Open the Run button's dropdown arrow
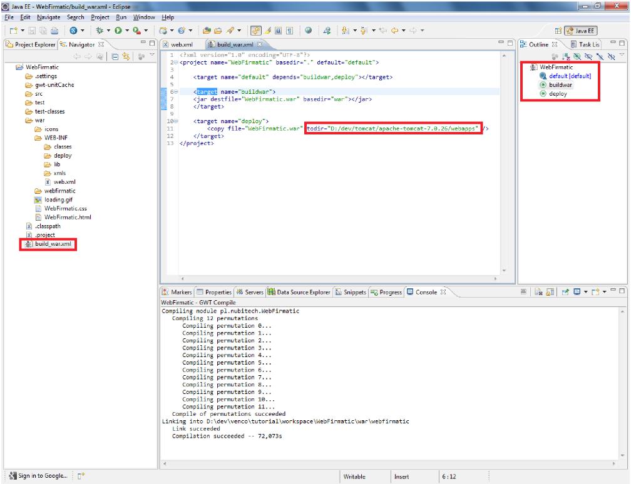This screenshot has height=484, width=631. point(127,31)
